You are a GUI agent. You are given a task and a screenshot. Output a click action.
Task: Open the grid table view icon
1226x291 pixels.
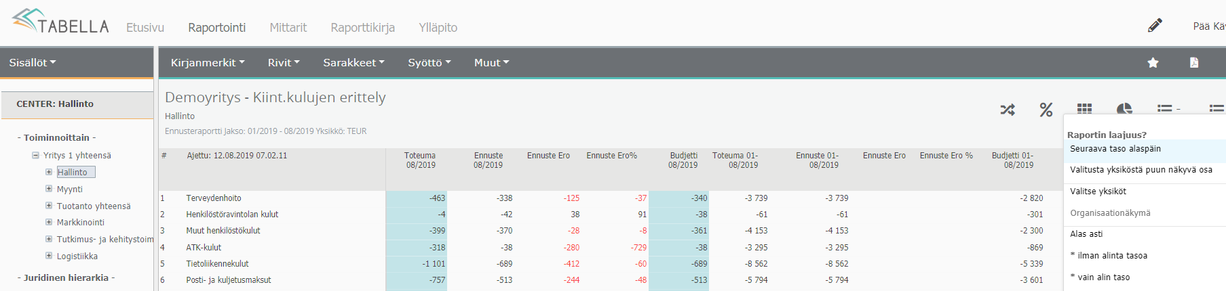click(1084, 108)
